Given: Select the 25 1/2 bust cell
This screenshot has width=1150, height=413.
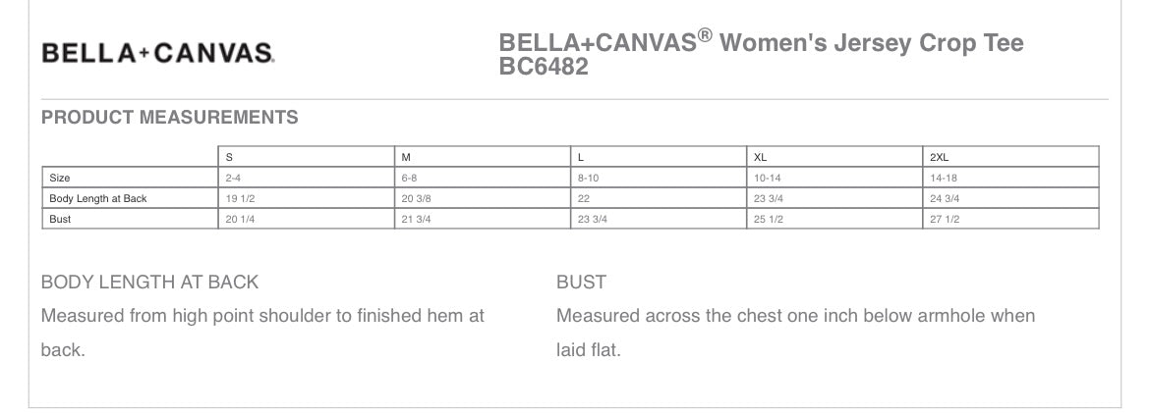Looking at the screenshot, I should [x=834, y=219].
